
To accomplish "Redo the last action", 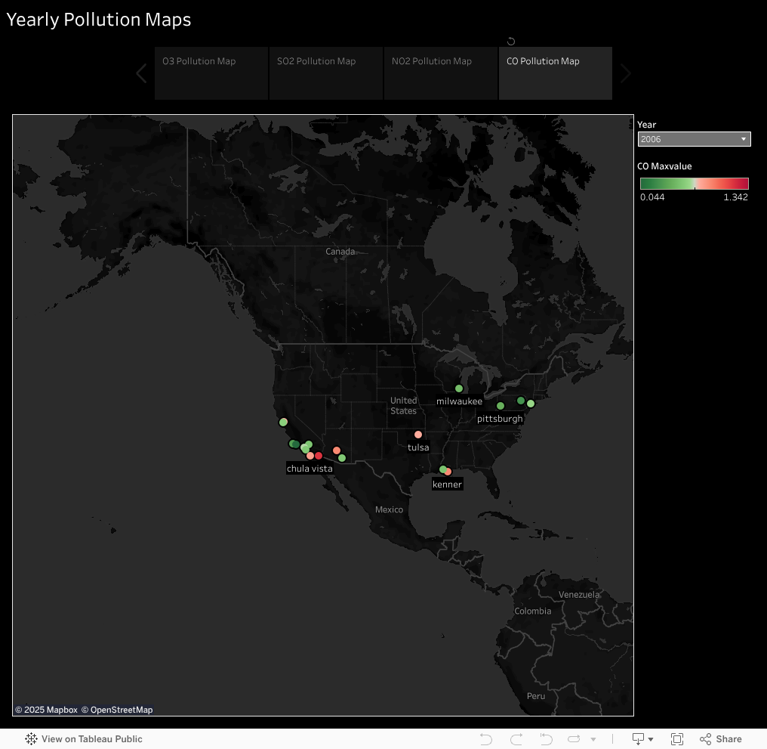I will pyautogui.click(x=516, y=738).
